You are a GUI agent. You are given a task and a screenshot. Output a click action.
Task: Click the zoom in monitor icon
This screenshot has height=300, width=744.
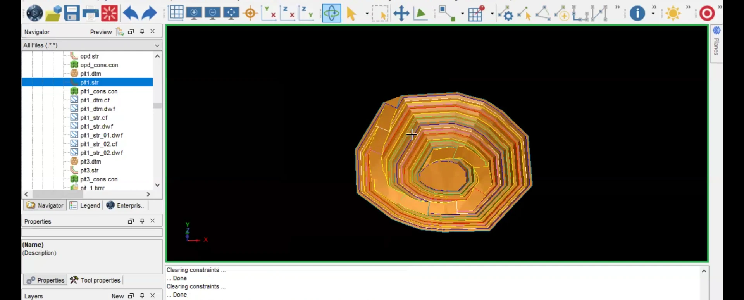194,13
